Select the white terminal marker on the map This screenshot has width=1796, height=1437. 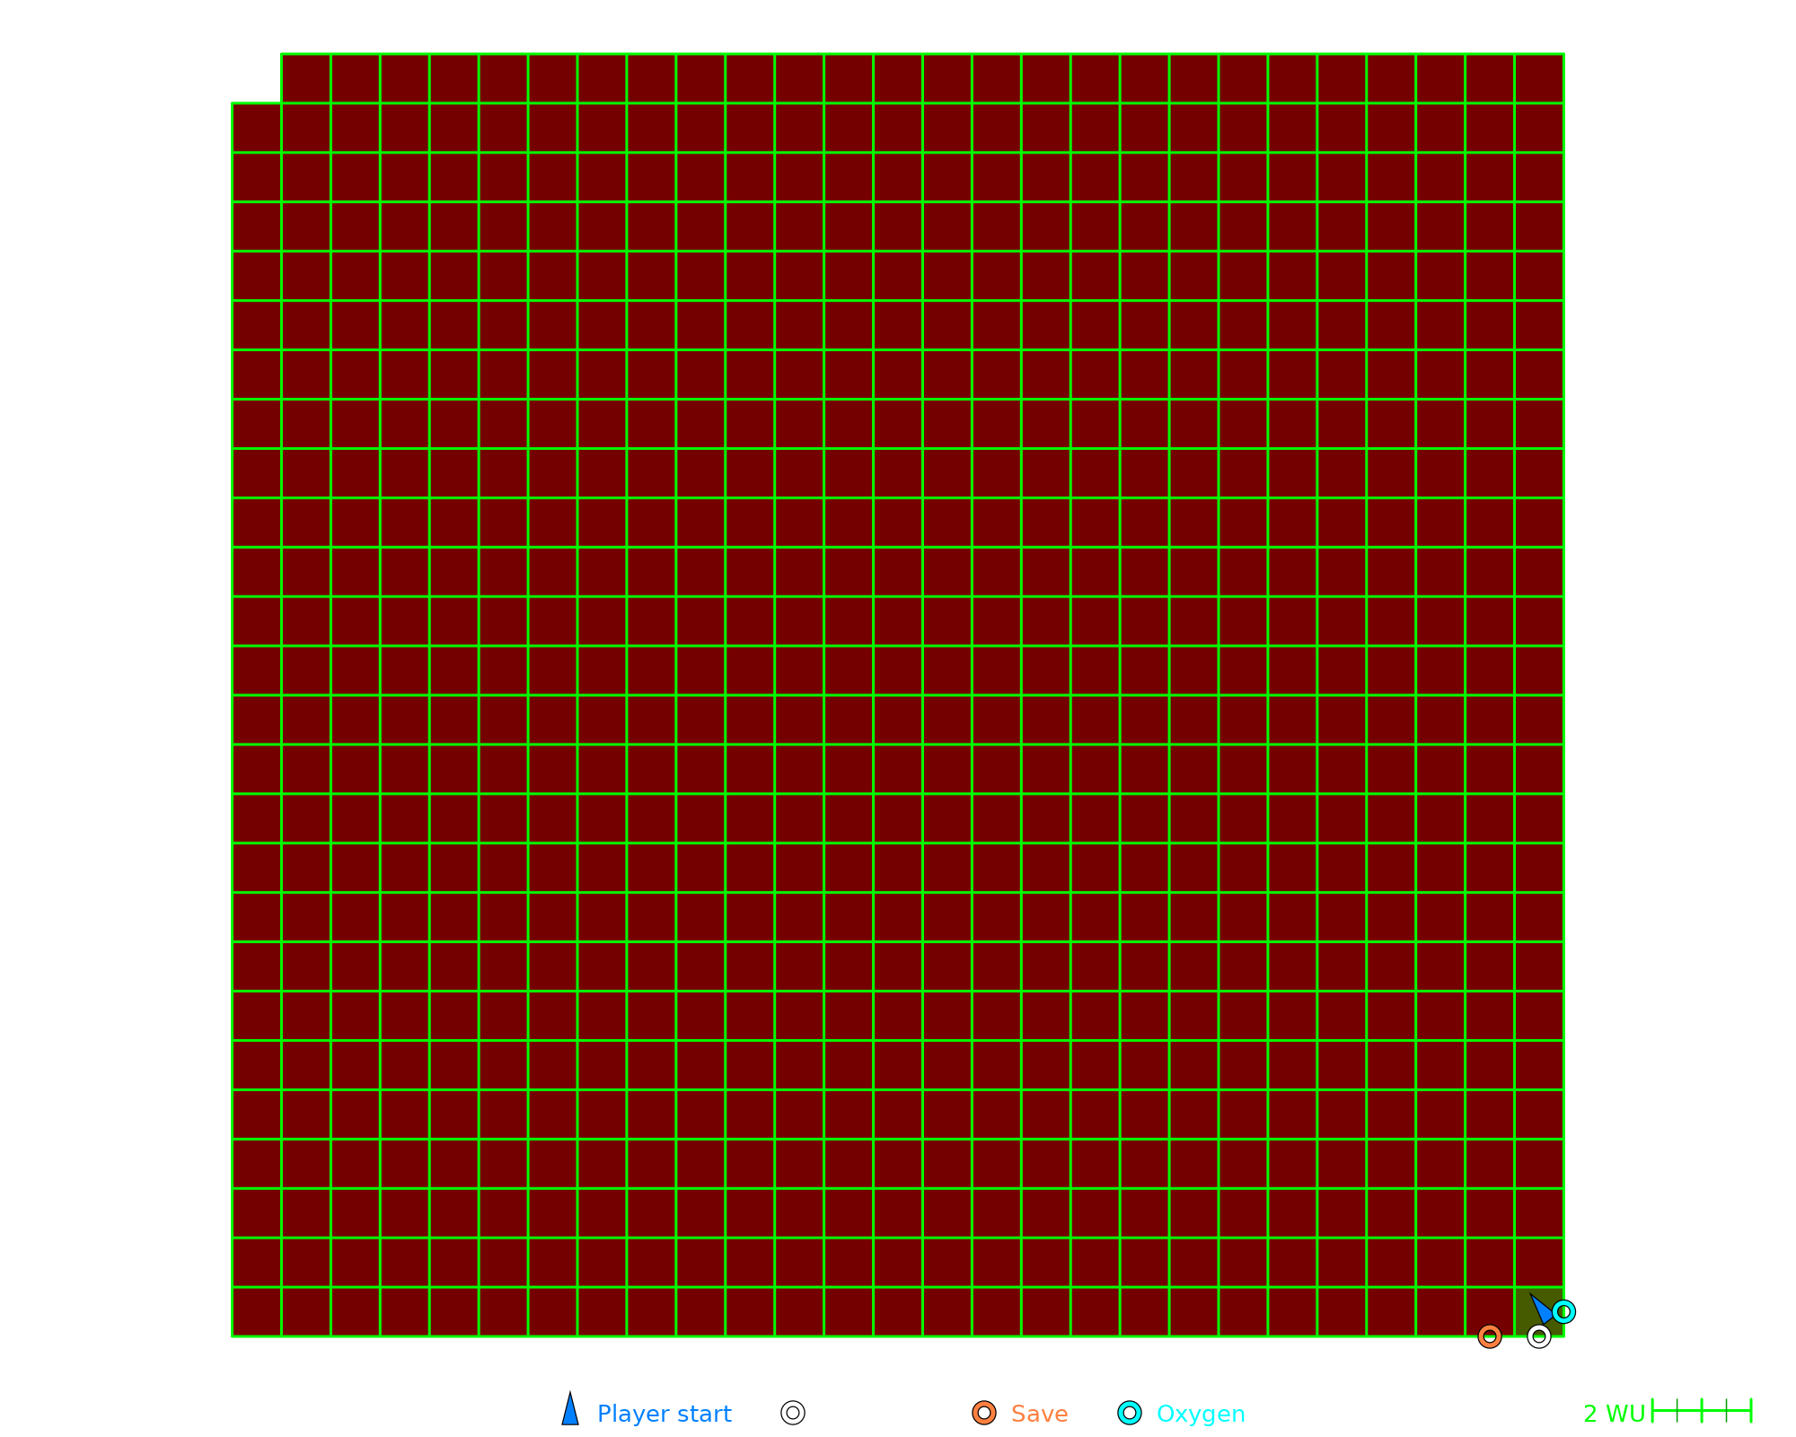pos(1539,1337)
